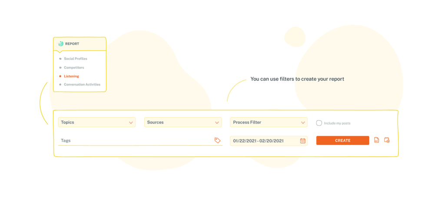The width and height of the screenshot is (445, 201).
Task: Select the Listening menu entry
Action: click(x=72, y=76)
